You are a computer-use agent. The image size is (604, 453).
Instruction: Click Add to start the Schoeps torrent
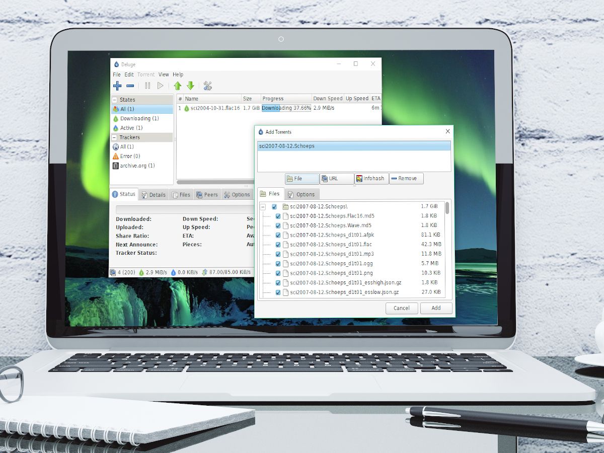436,308
